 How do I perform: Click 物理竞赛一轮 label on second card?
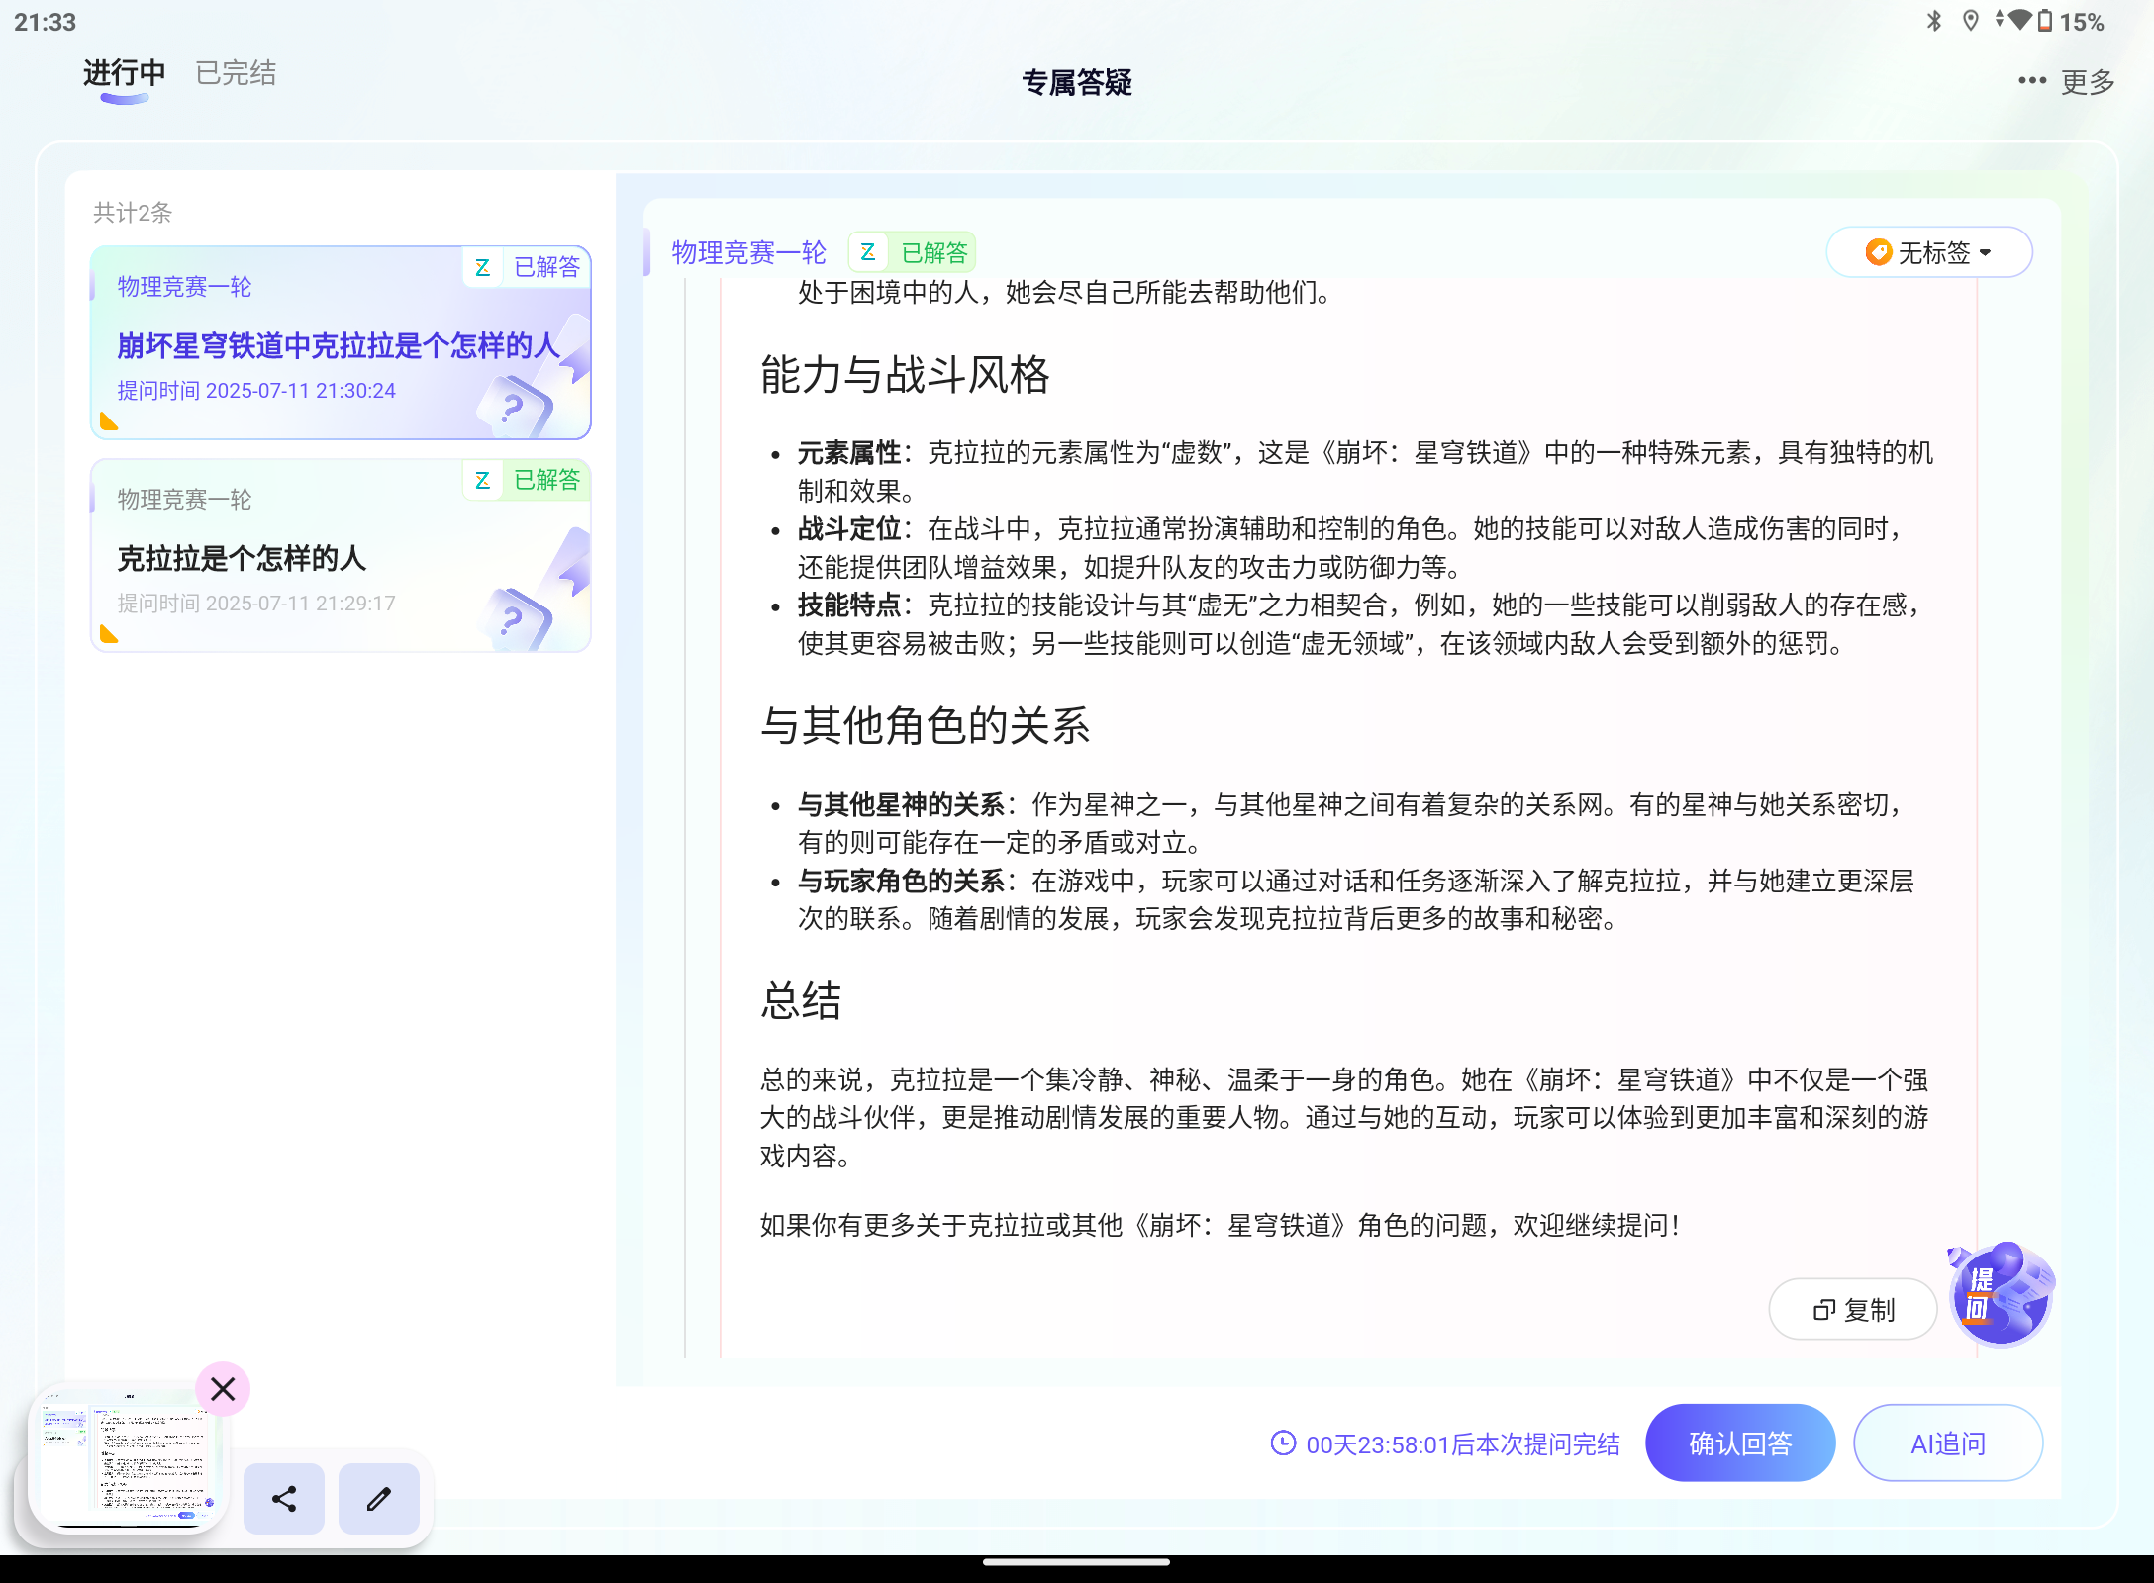[184, 500]
